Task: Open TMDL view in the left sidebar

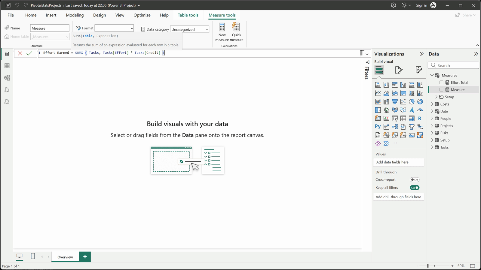Action: point(7,102)
